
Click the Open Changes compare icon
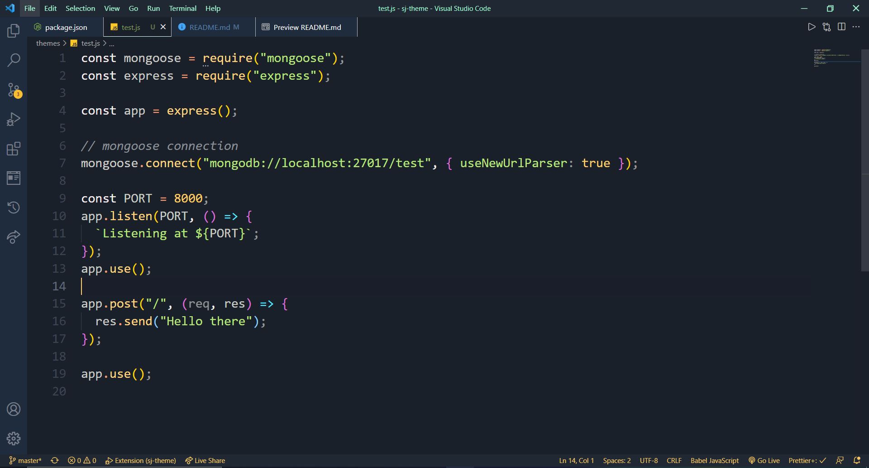[x=826, y=27]
